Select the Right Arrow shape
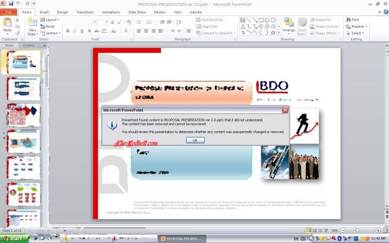The width and height of the screenshot is (389, 243). point(261,26)
